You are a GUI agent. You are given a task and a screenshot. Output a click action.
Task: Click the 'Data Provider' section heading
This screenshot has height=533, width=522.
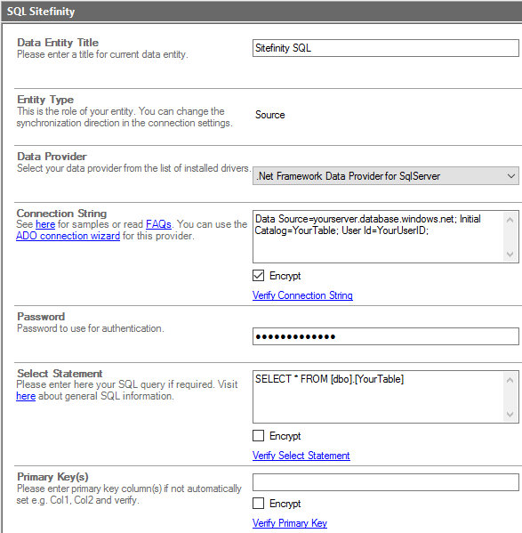click(x=52, y=157)
